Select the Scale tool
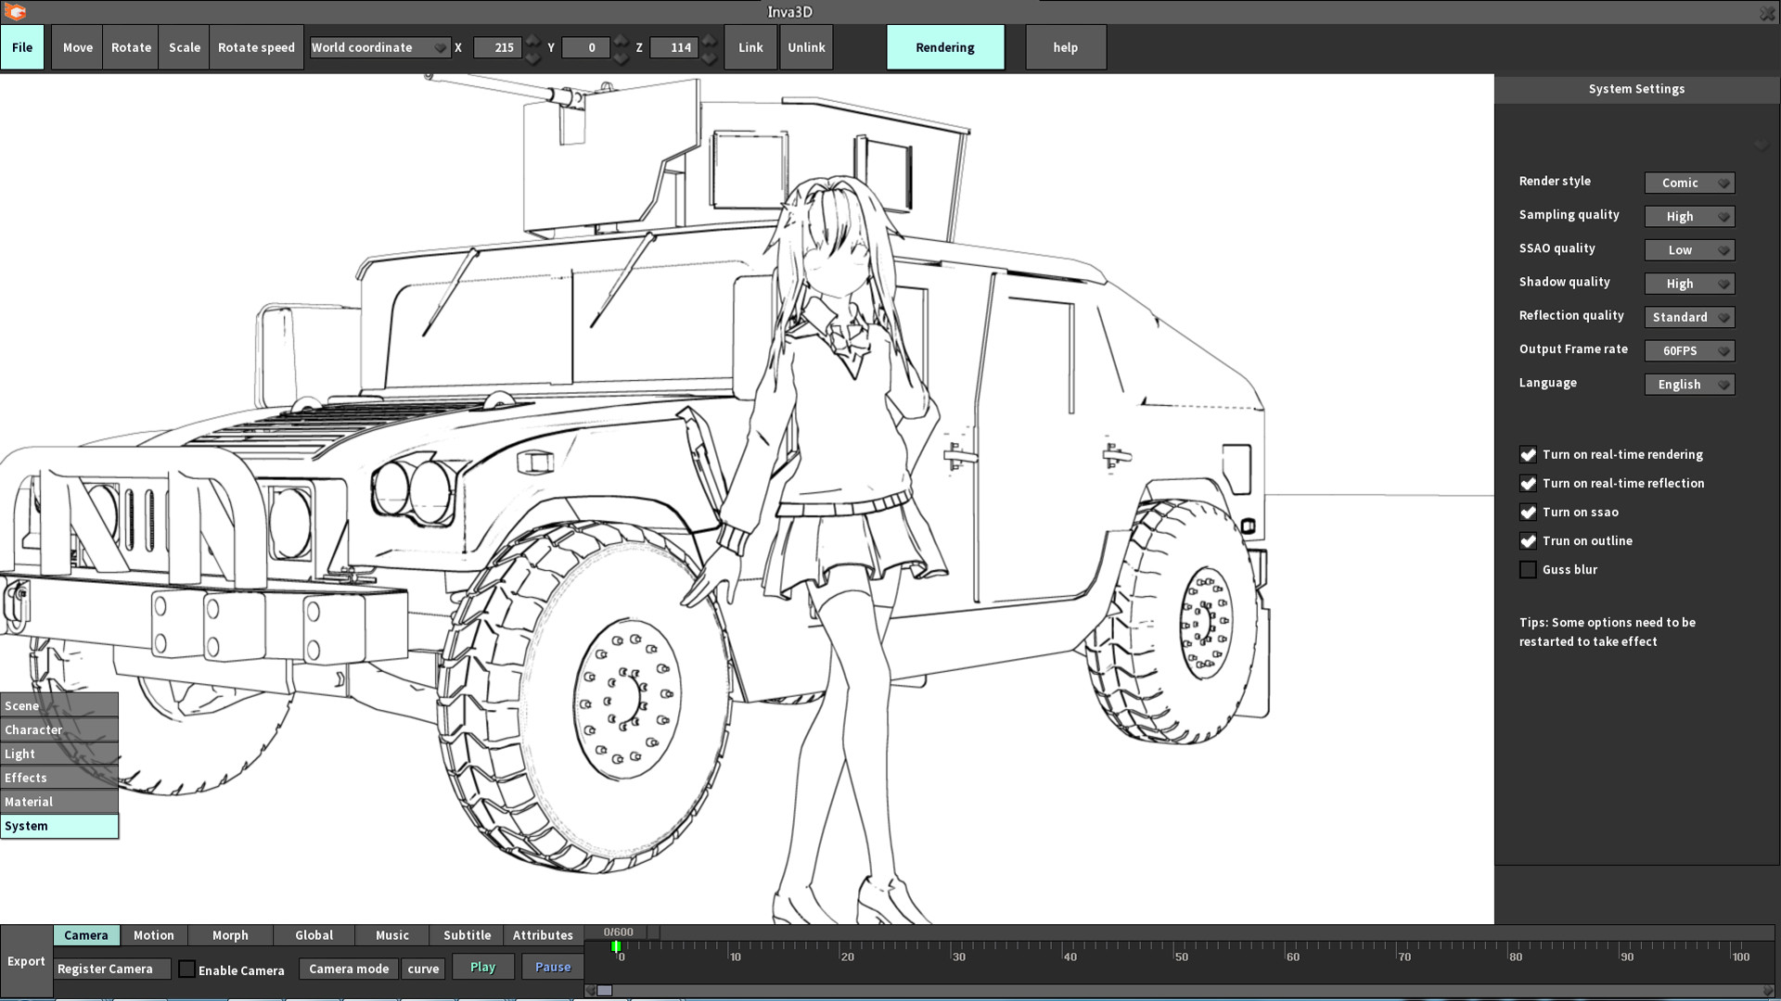The image size is (1781, 1001). 184,47
